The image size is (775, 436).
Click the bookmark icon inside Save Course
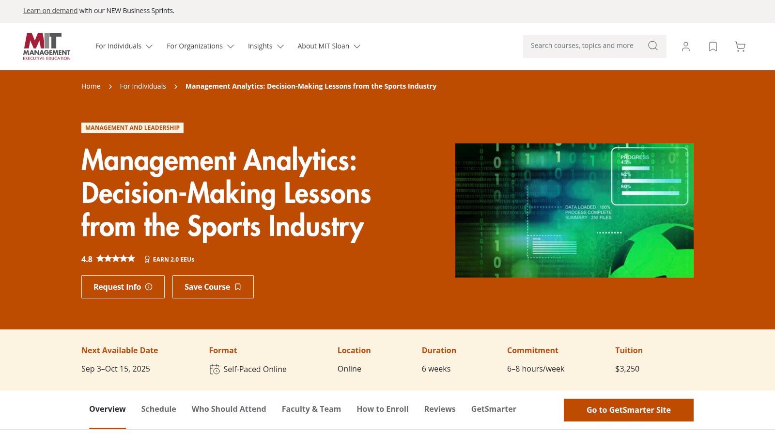tap(238, 287)
